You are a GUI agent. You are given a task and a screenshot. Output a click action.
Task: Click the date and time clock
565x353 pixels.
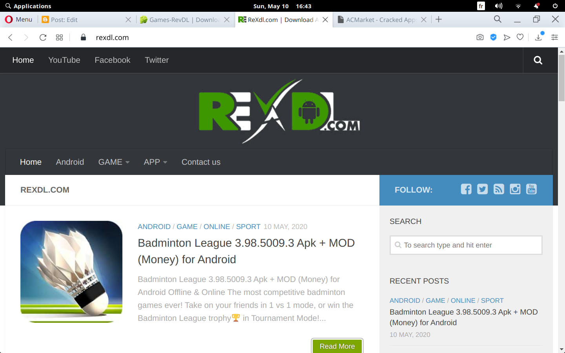[282, 6]
